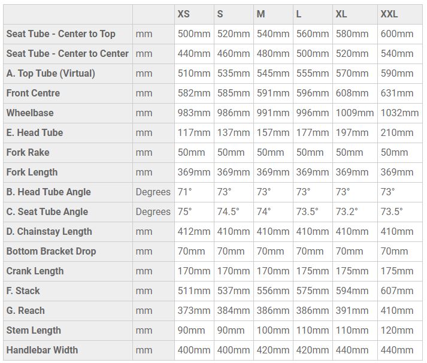Click the Seat Tube - Center to Top label

pos(61,34)
